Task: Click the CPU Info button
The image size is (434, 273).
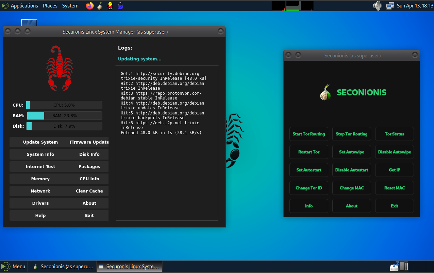Action: [x=89, y=179]
